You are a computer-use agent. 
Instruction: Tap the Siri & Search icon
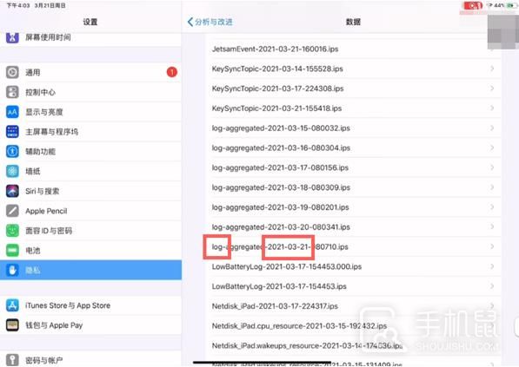pyautogui.click(x=12, y=191)
